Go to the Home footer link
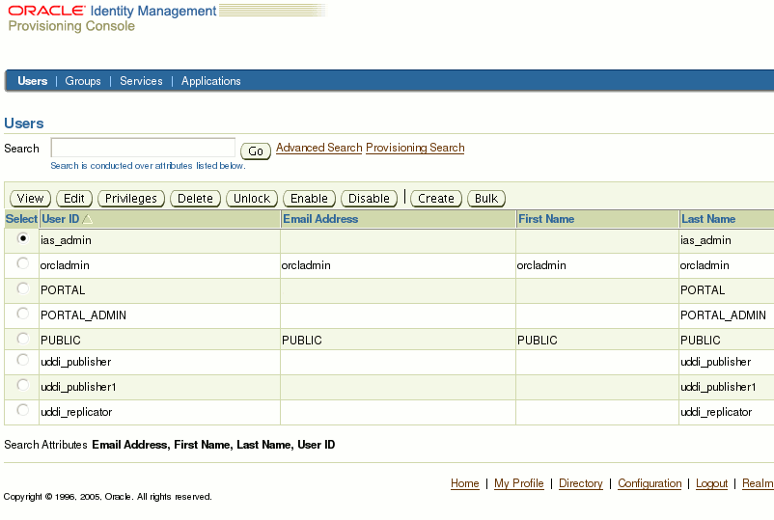Viewport: 774px width, 520px height. click(465, 483)
